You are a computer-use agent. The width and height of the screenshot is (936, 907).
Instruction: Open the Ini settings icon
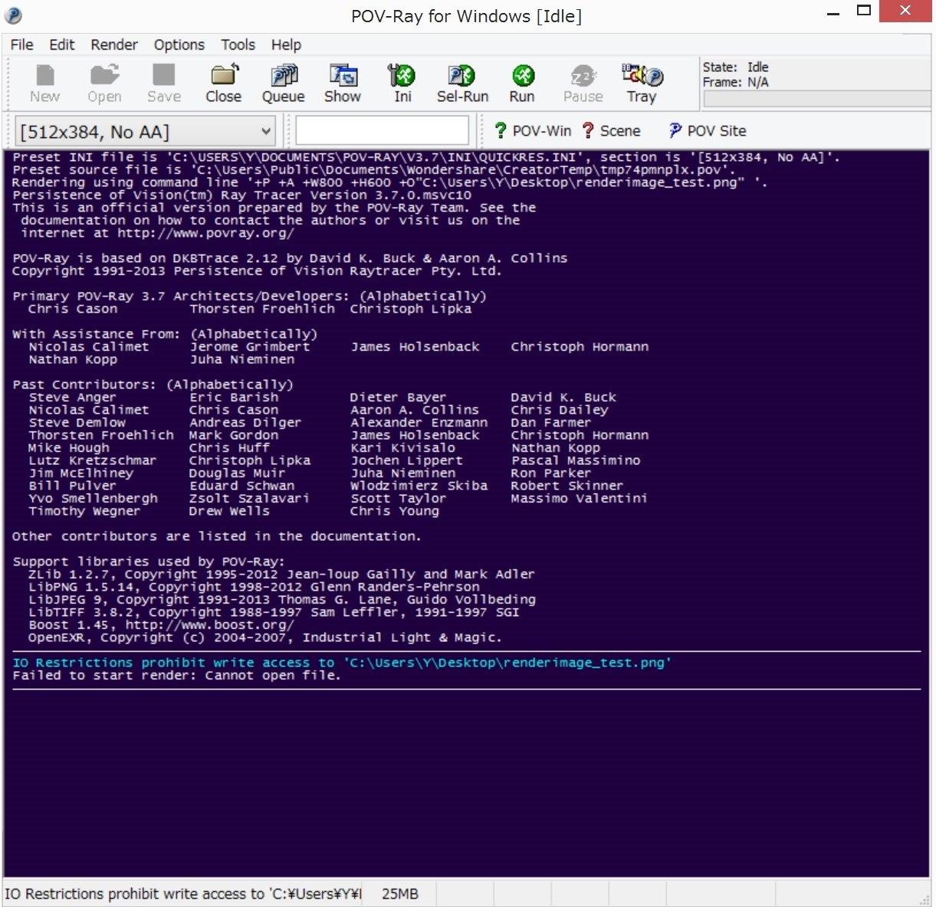click(x=402, y=83)
